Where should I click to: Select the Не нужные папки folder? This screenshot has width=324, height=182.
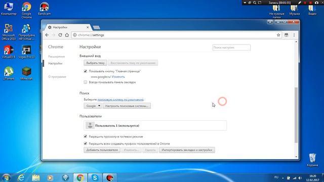[x=276, y=11]
